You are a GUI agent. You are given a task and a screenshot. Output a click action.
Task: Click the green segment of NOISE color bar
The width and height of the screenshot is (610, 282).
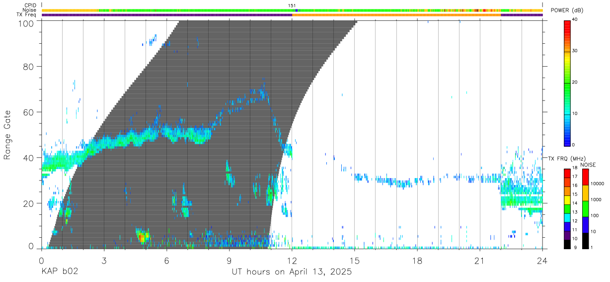pyautogui.click(x=585, y=208)
